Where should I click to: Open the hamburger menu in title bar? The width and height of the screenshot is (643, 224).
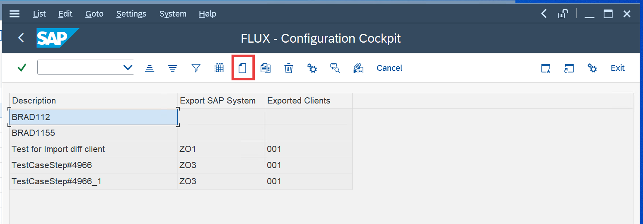(15, 14)
